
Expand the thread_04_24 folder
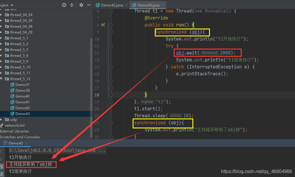(1, 15)
